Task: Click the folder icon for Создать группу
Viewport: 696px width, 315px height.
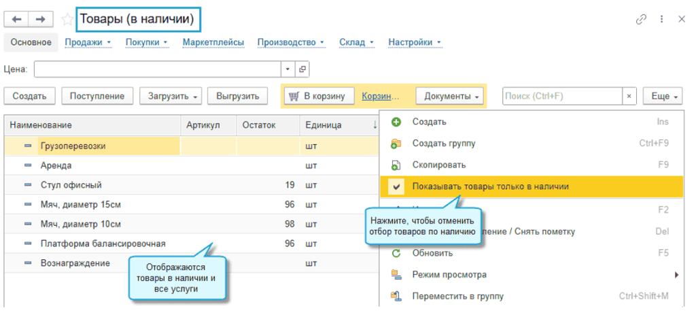Action: click(x=396, y=144)
